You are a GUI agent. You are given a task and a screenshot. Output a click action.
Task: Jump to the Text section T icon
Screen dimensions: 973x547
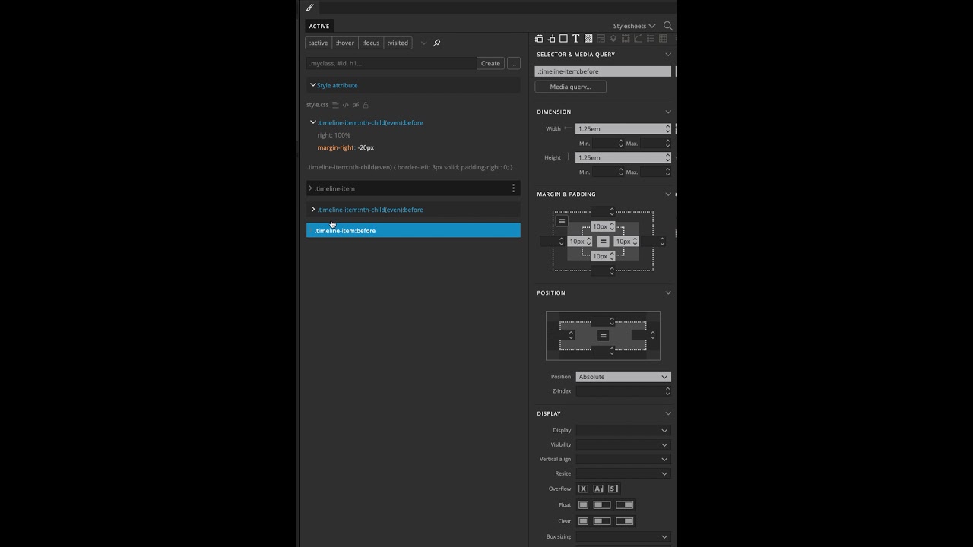[x=575, y=38]
